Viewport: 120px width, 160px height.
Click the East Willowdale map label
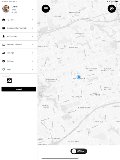point(95,94)
